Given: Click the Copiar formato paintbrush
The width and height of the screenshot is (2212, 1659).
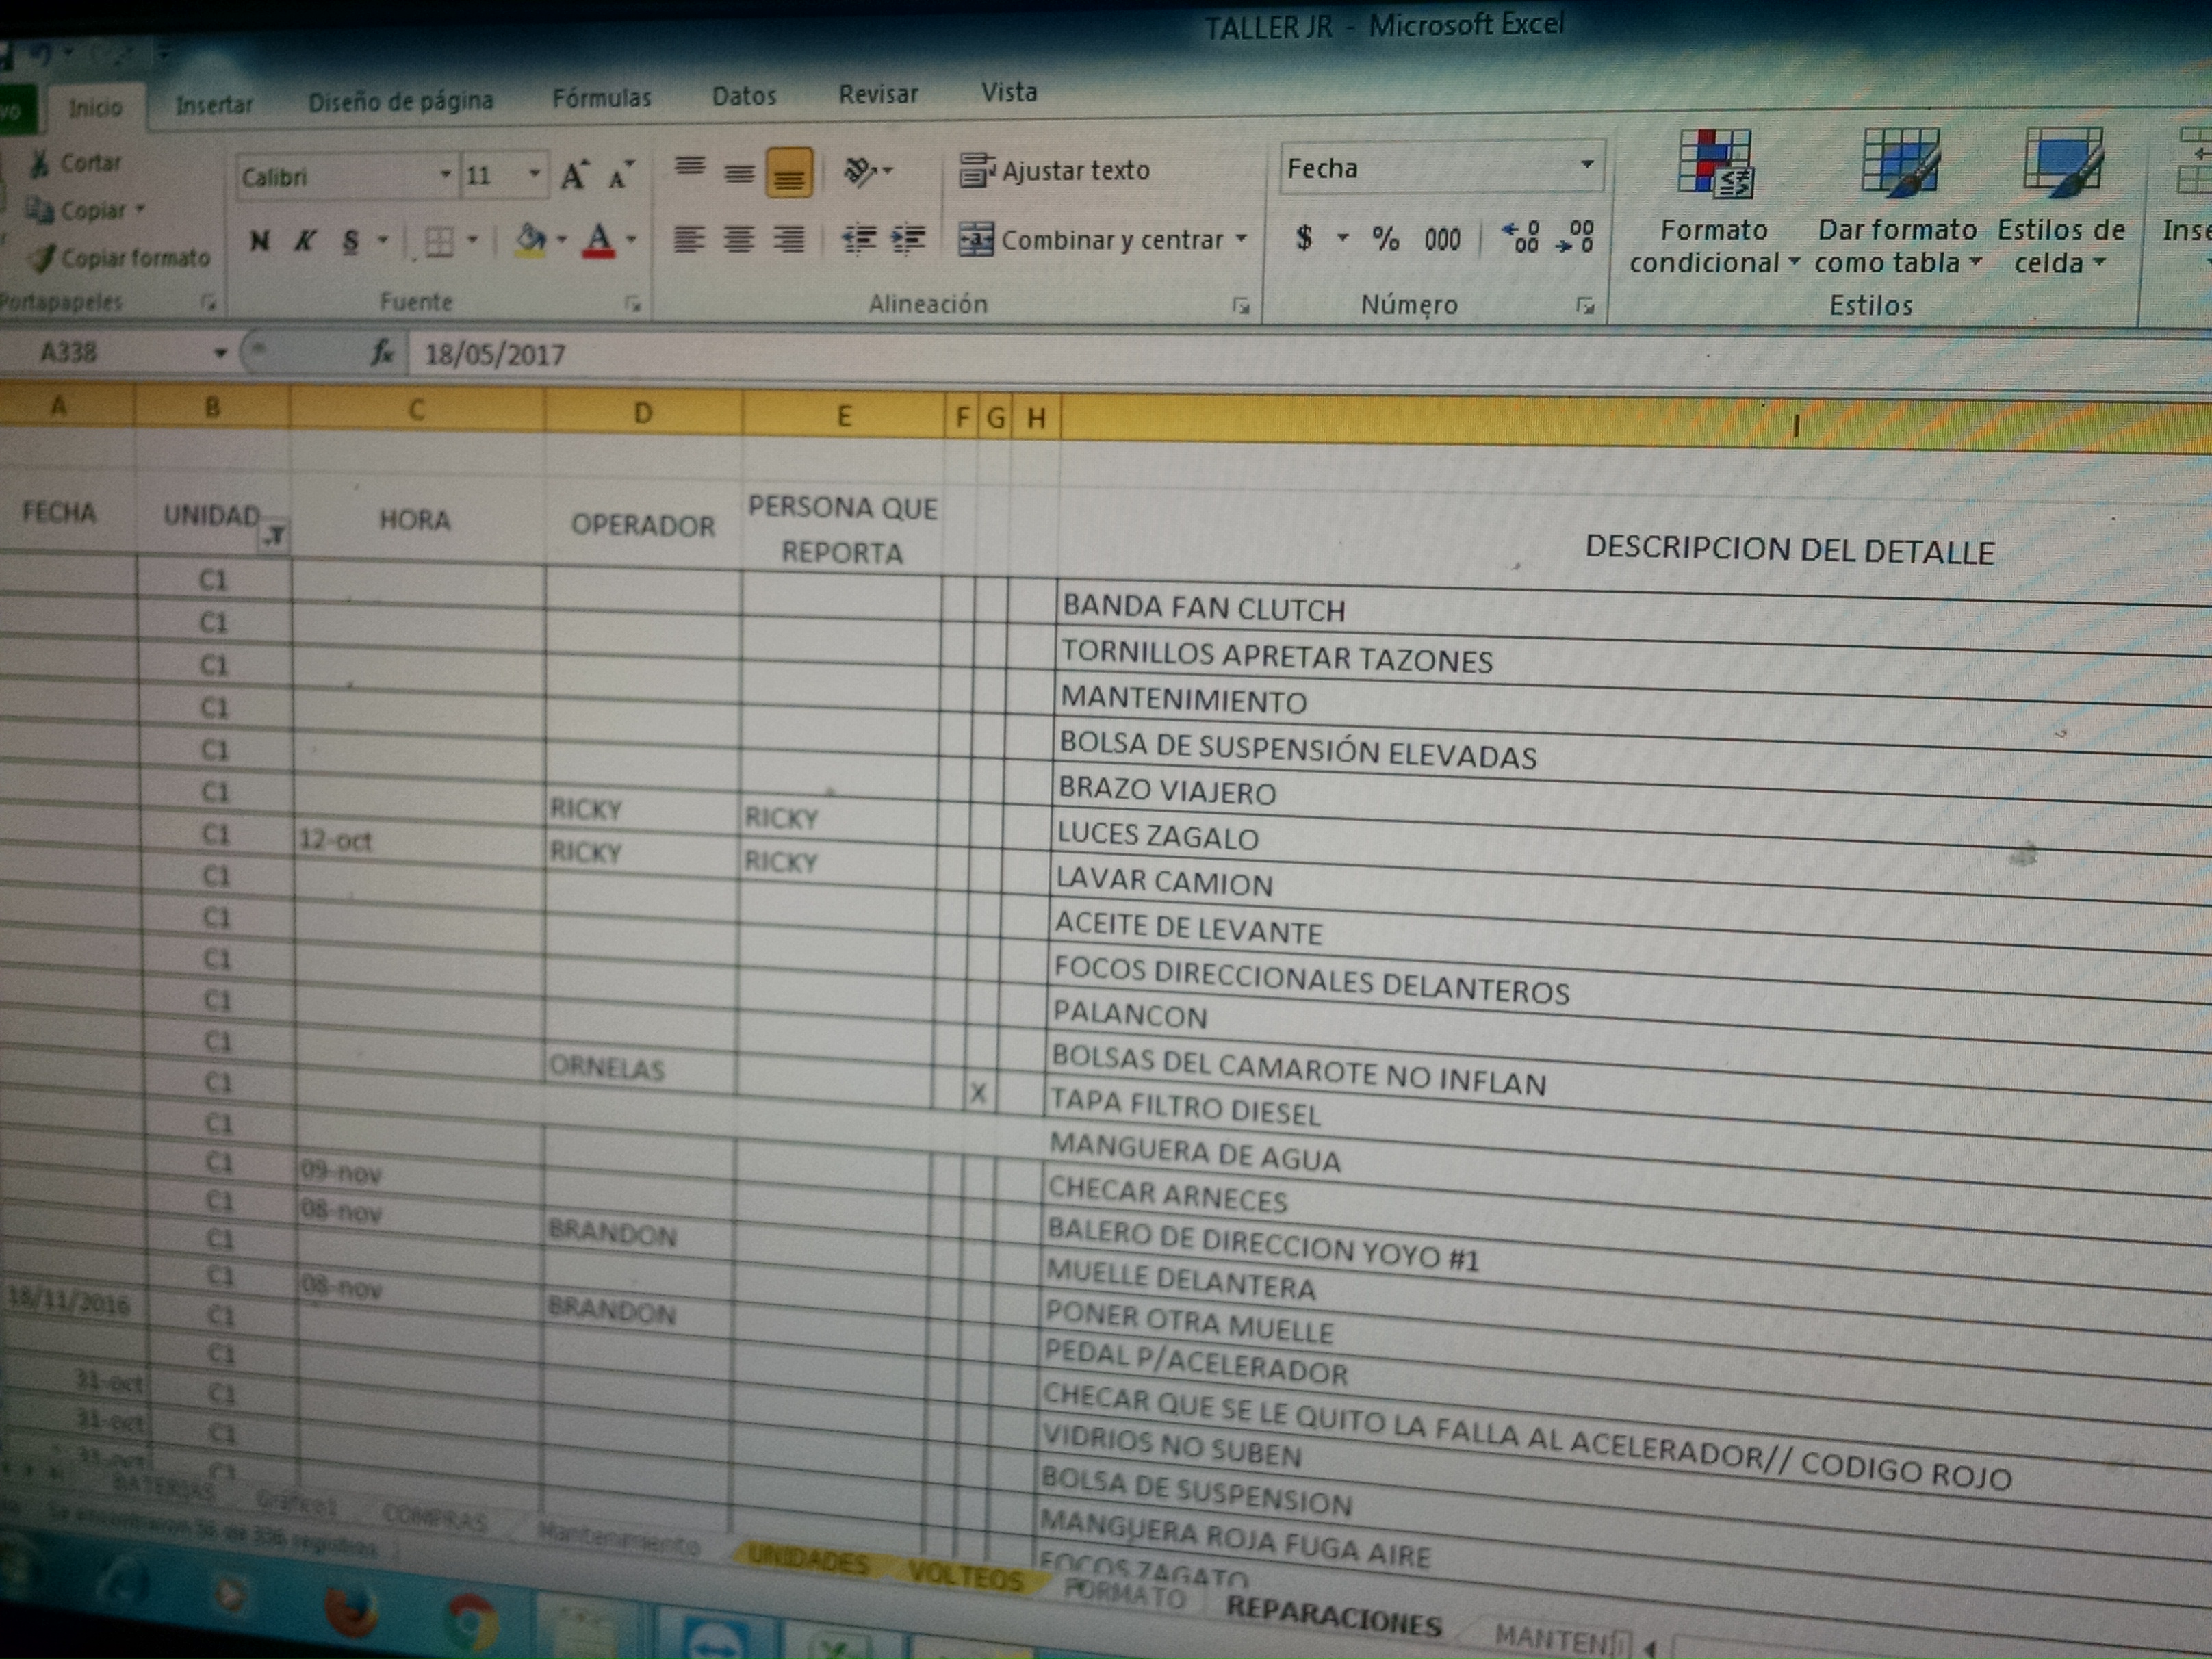Looking at the screenshot, I should pyautogui.click(x=43, y=258).
